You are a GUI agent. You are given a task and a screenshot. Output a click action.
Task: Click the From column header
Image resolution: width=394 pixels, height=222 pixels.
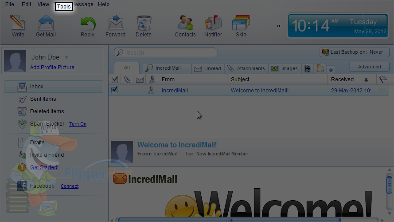point(192,79)
